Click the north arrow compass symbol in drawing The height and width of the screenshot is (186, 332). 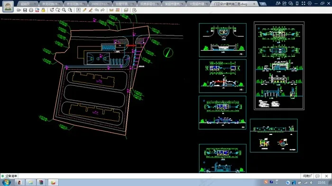tap(168, 53)
